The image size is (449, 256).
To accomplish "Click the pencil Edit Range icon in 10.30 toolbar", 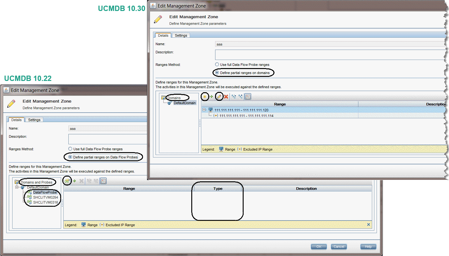I will (219, 97).
